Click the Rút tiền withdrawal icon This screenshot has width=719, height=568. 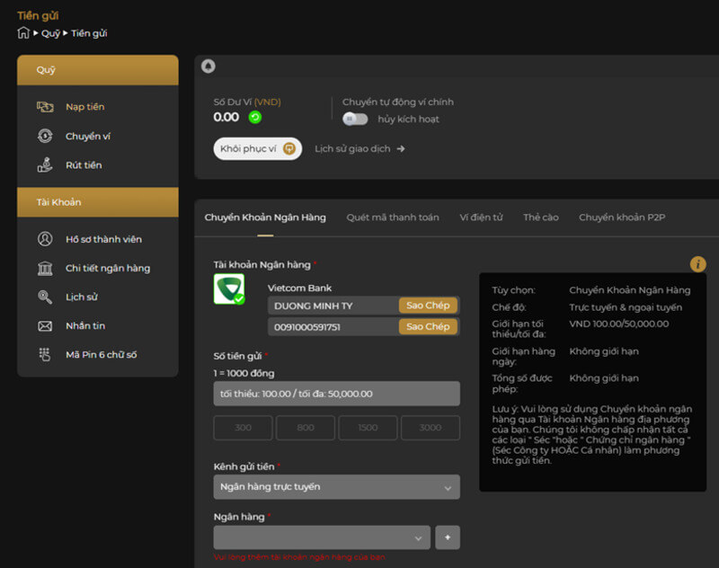45,164
